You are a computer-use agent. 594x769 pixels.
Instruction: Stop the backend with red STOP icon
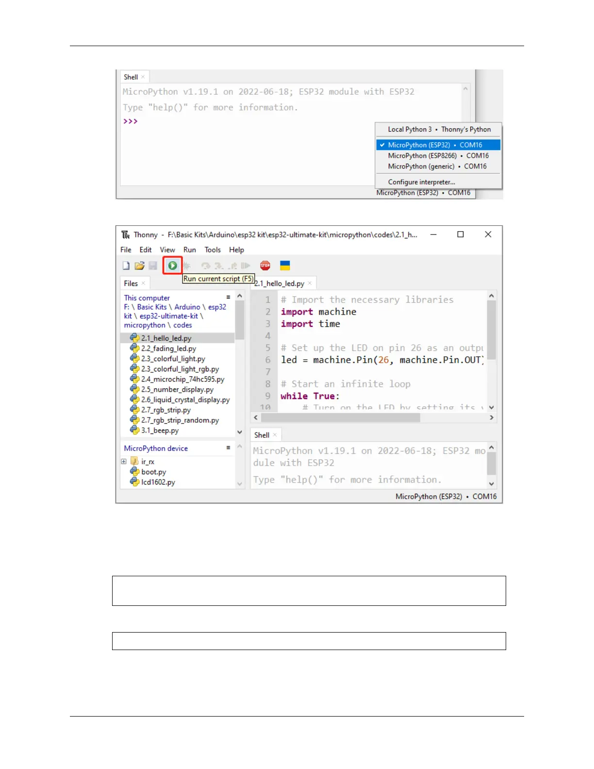coord(265,266)
